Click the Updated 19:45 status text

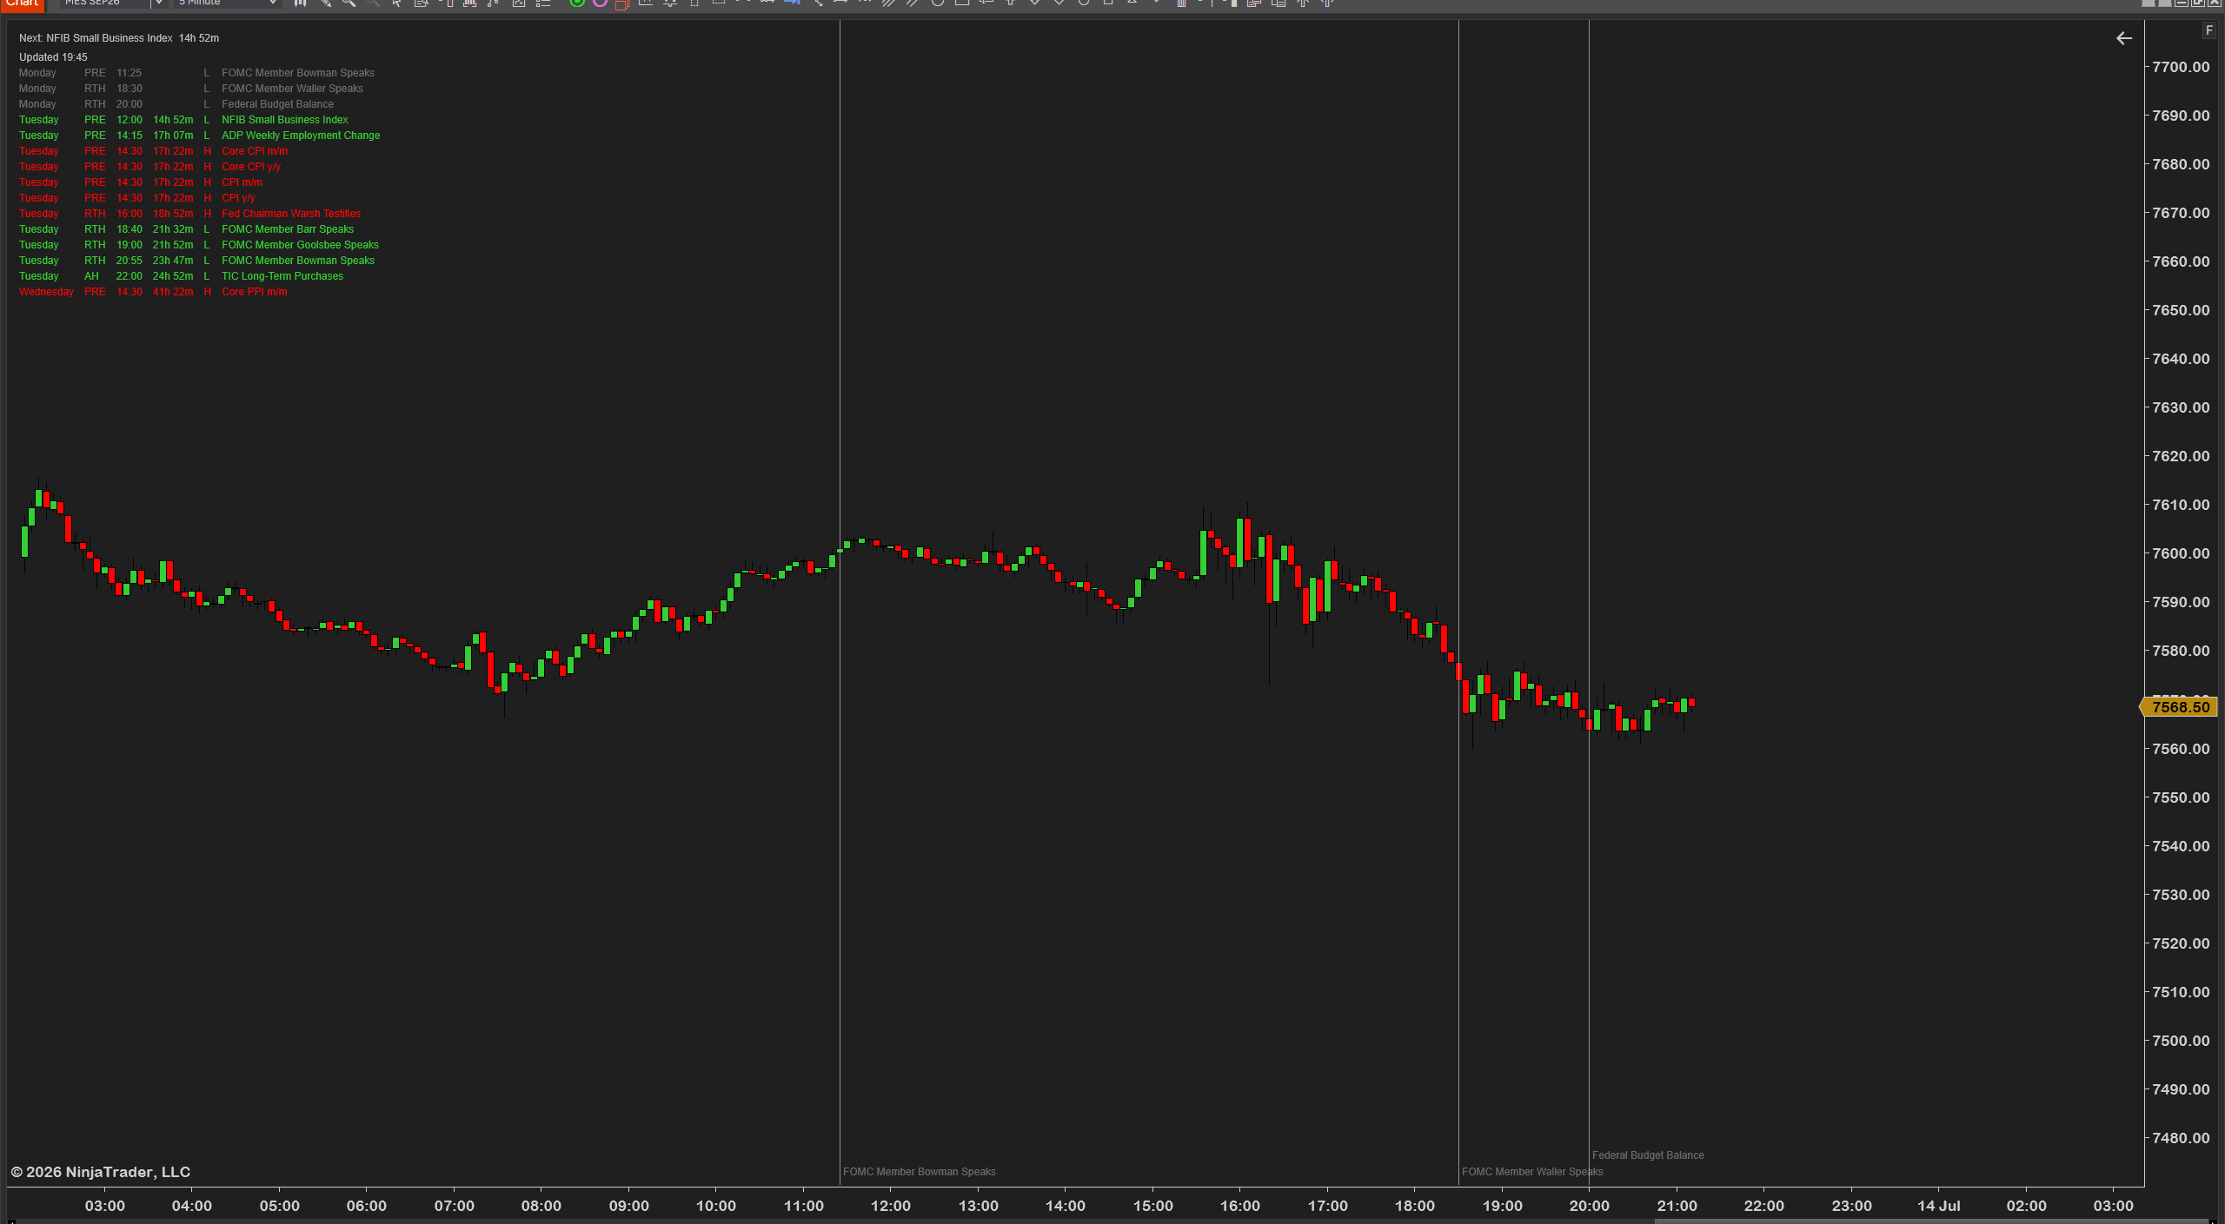click(53, 57)
